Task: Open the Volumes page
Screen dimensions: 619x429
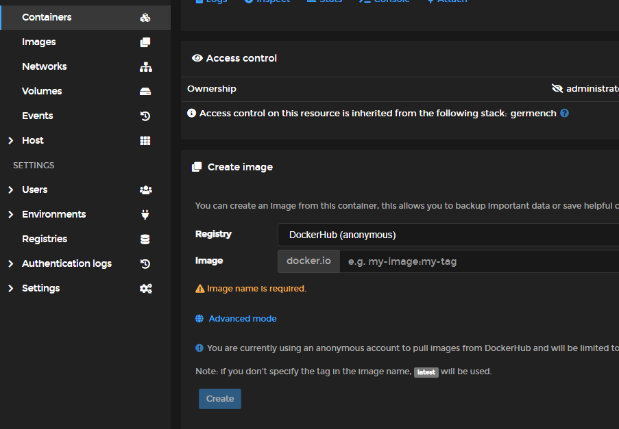Action: point(42,91)
